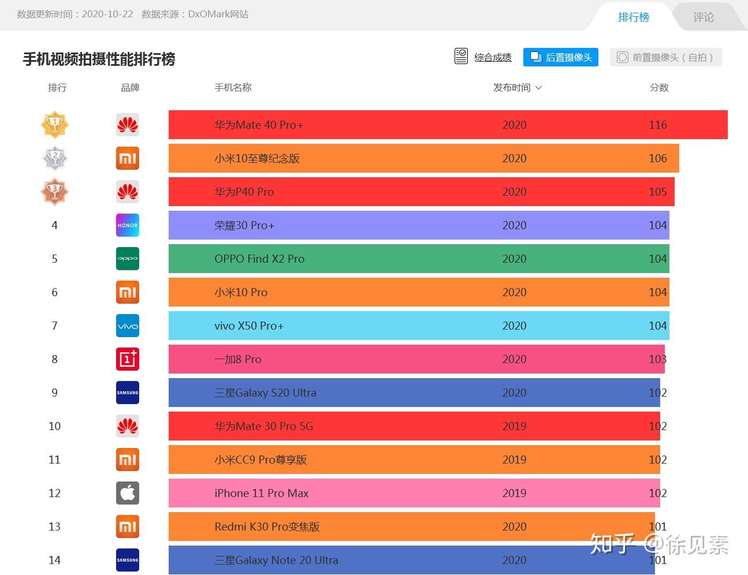Click the Huawei logo beside Mate 40 Pro+
Image resolution: width=748 pixels, height=575 pixels.
click(127, 125)
